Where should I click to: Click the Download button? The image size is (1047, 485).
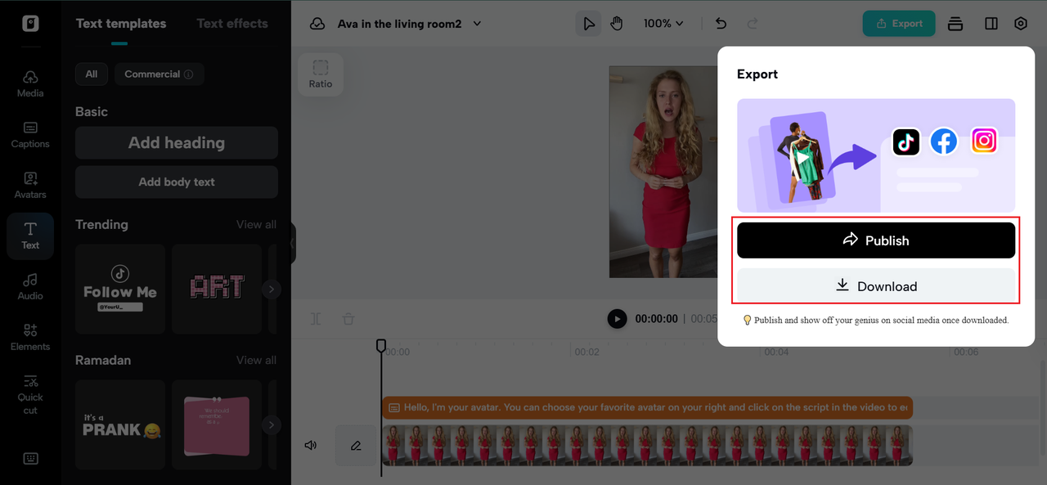click(x=875, y=286)
